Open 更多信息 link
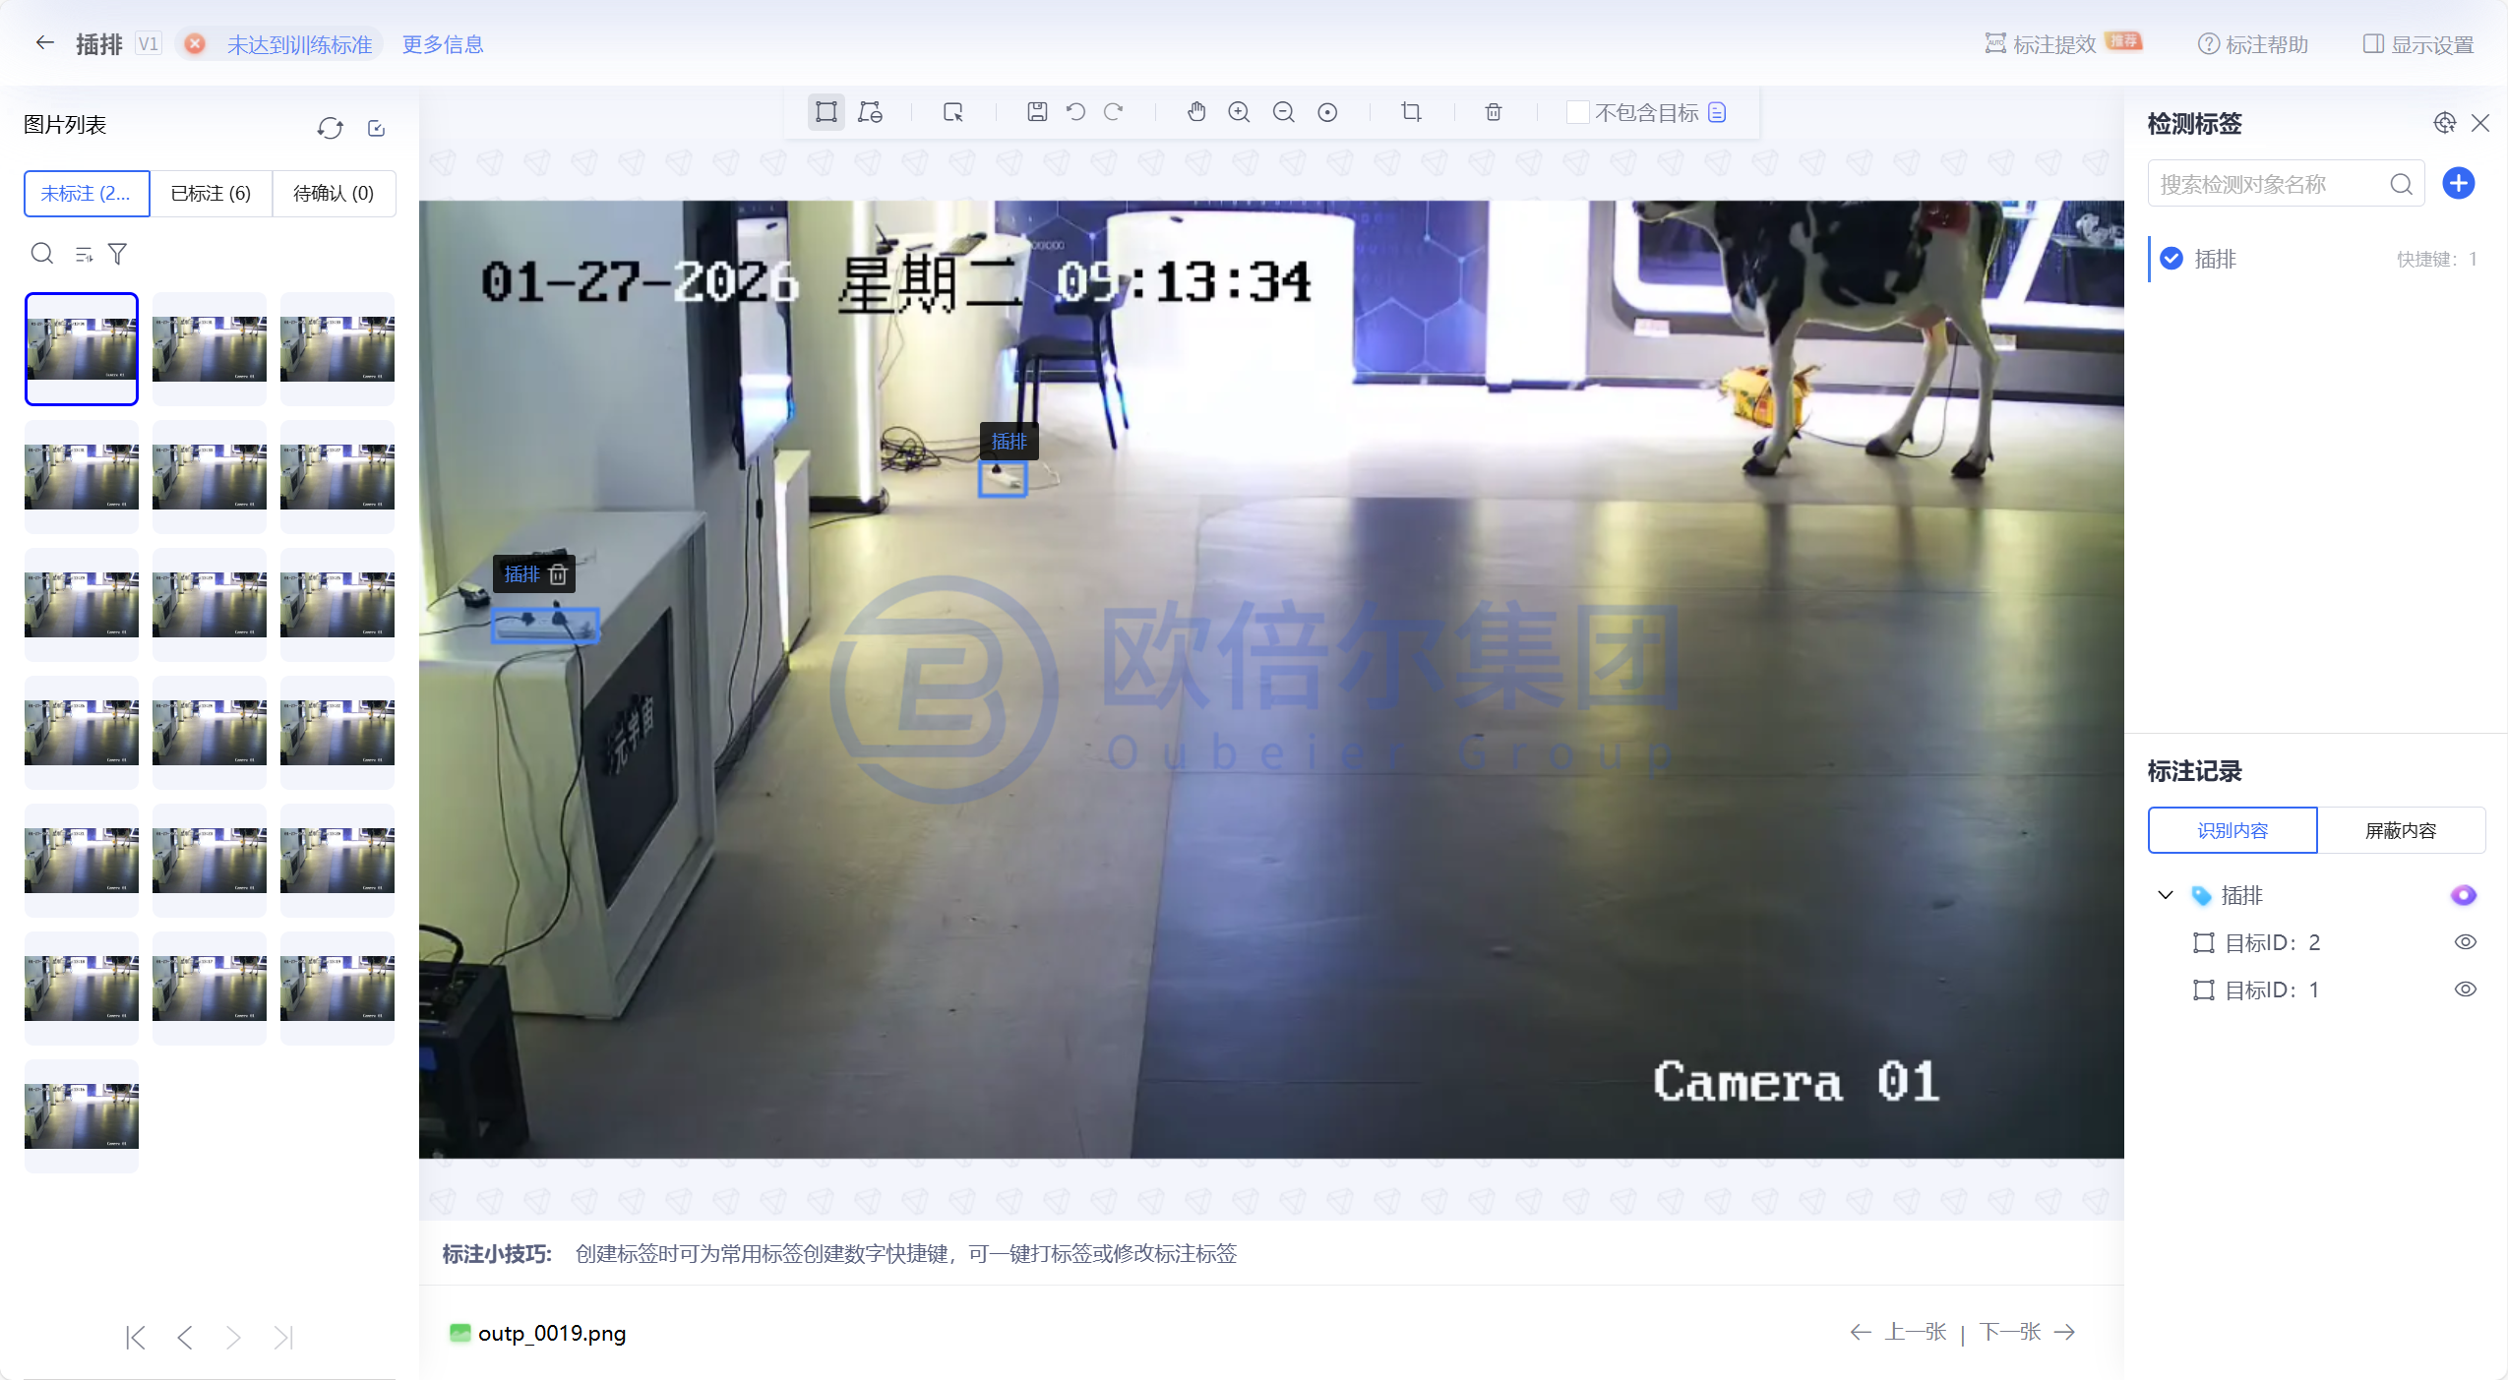The image size is (2508, 1380). (x=443, y=44)
